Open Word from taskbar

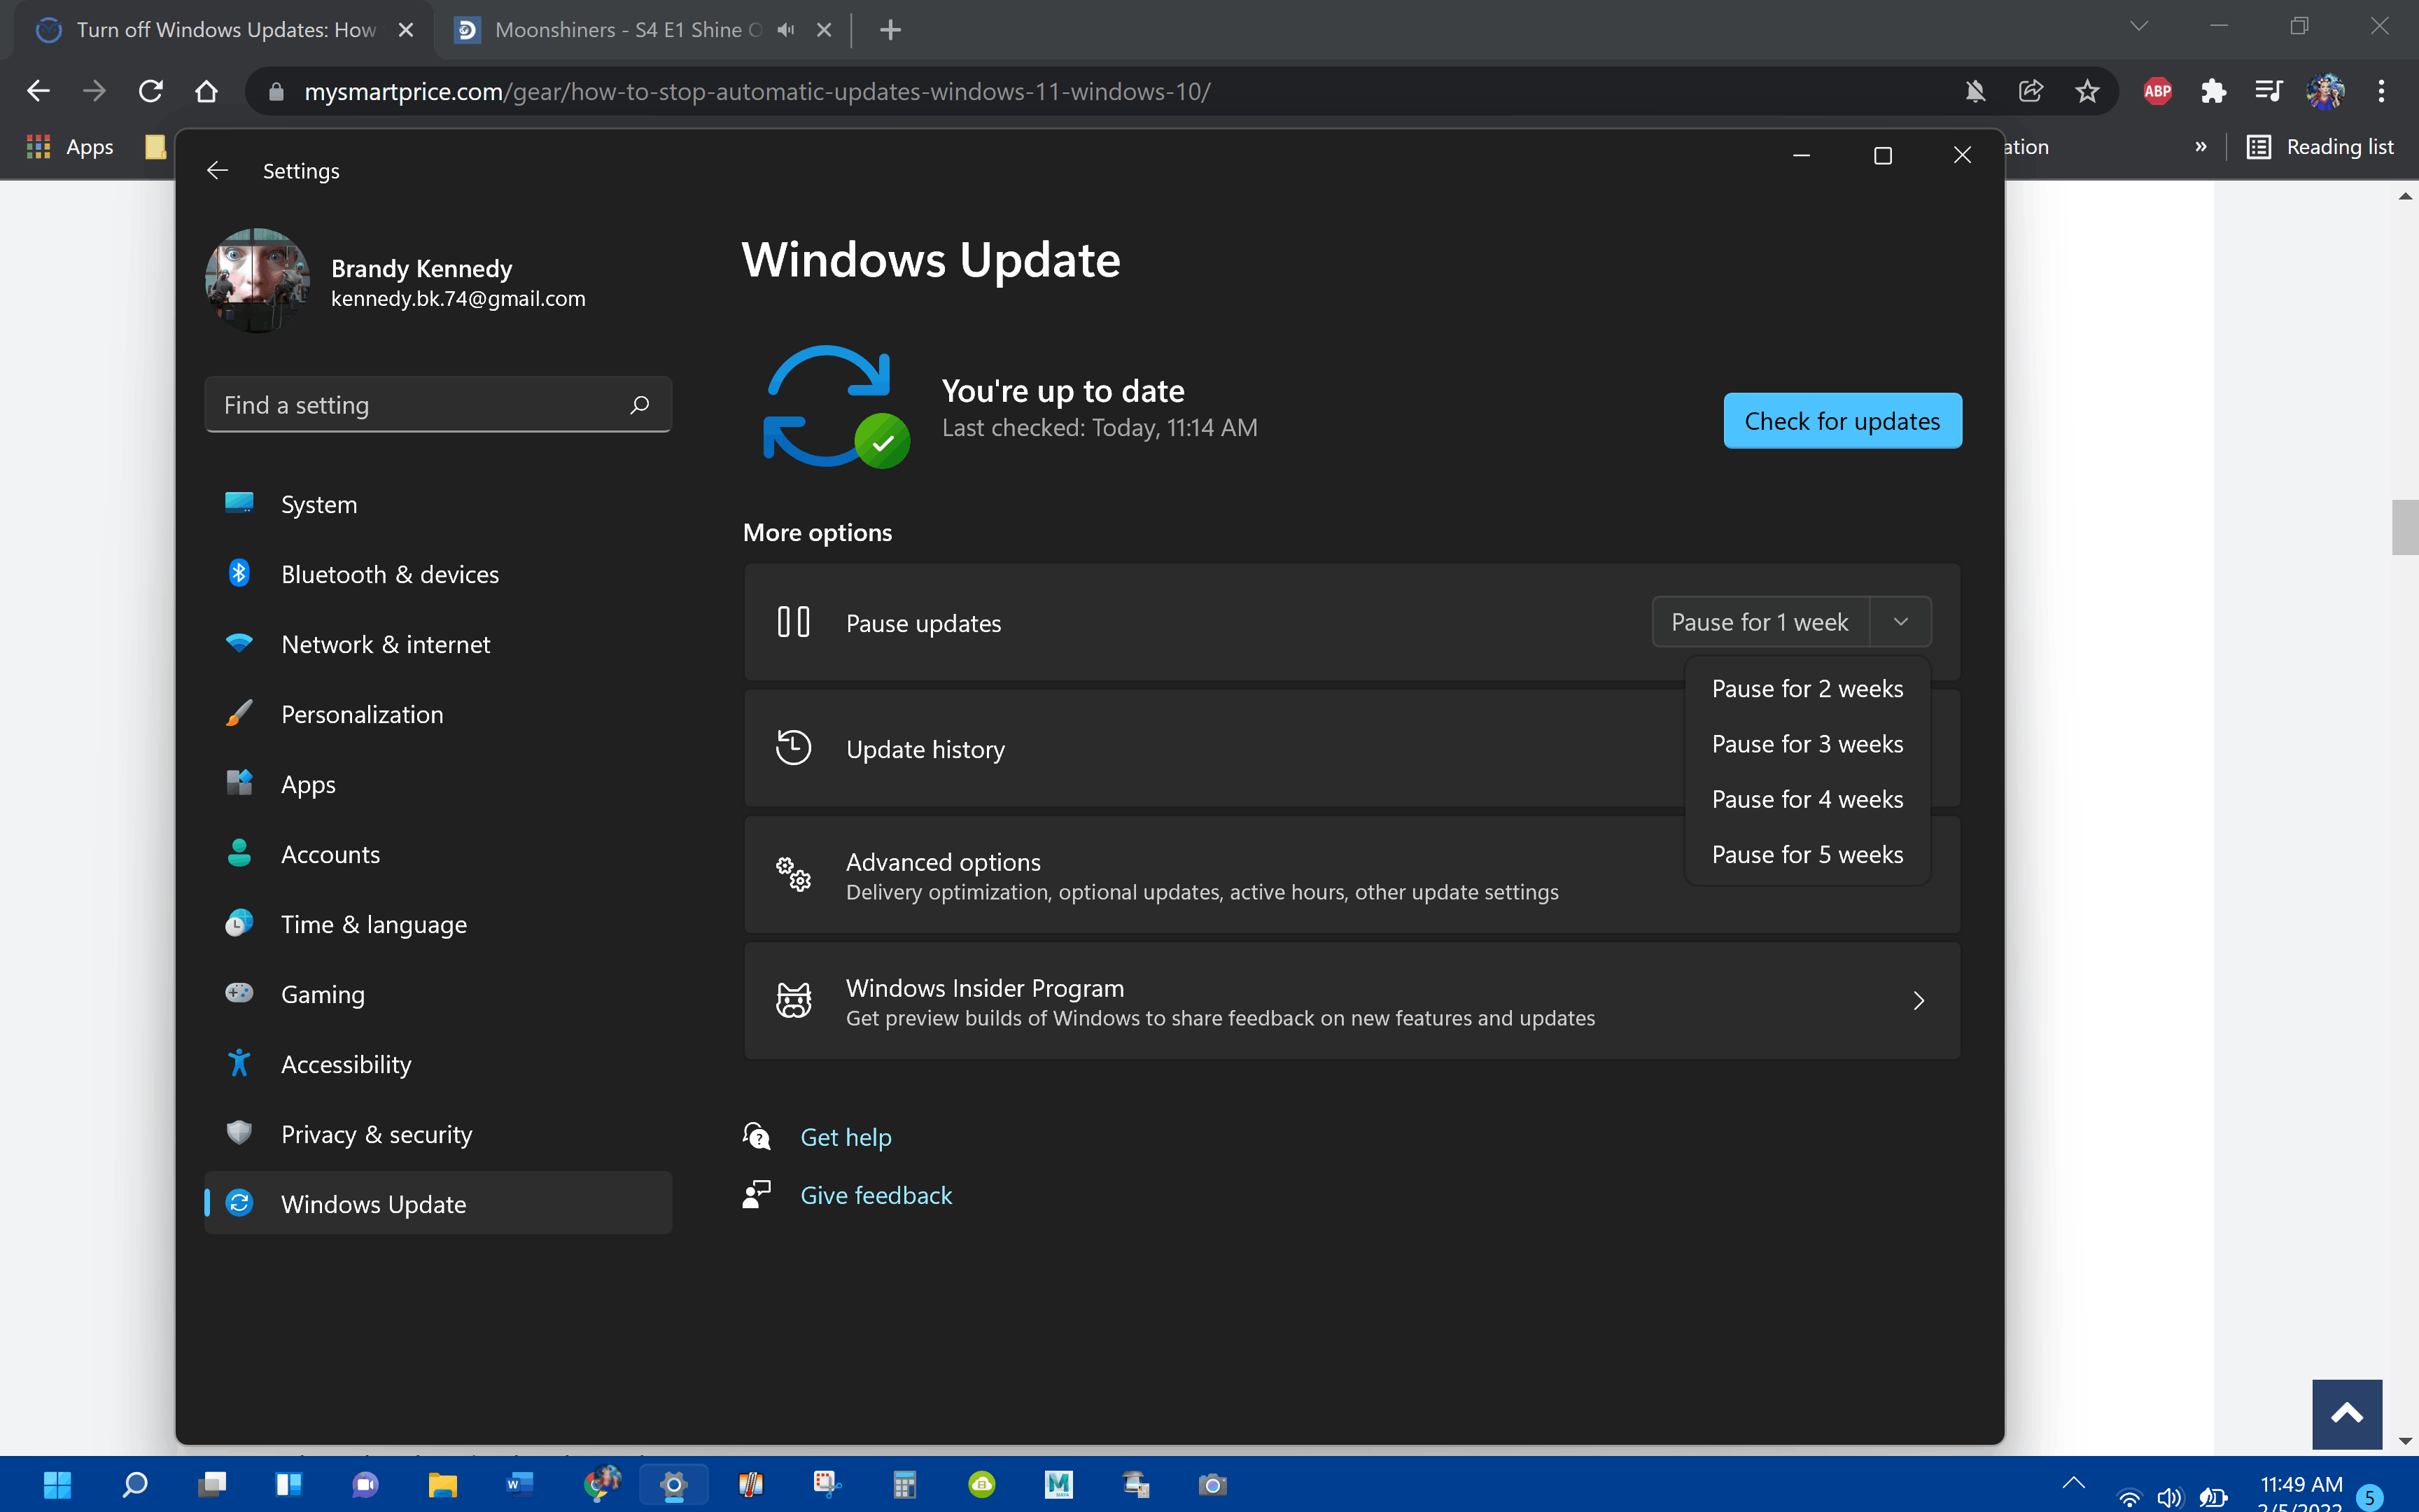520,1484
